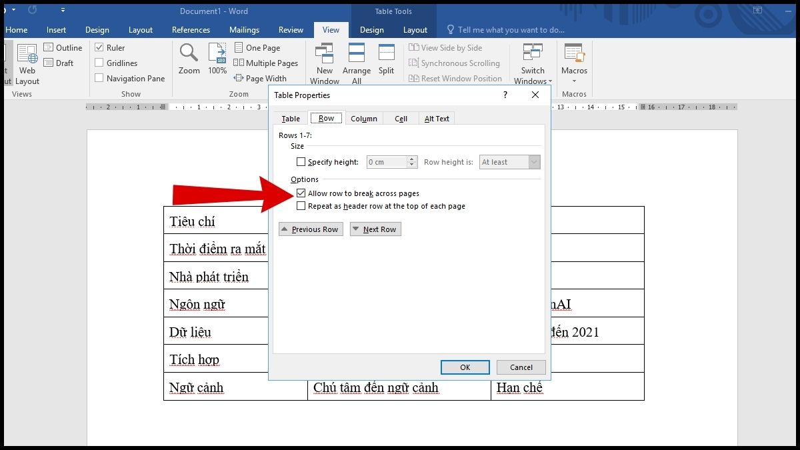Open Switch Windows menu

pyautogui.click(x=533, y=64)
